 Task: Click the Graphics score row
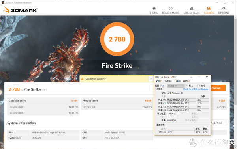pyautogui.click(x=43, y=101)
